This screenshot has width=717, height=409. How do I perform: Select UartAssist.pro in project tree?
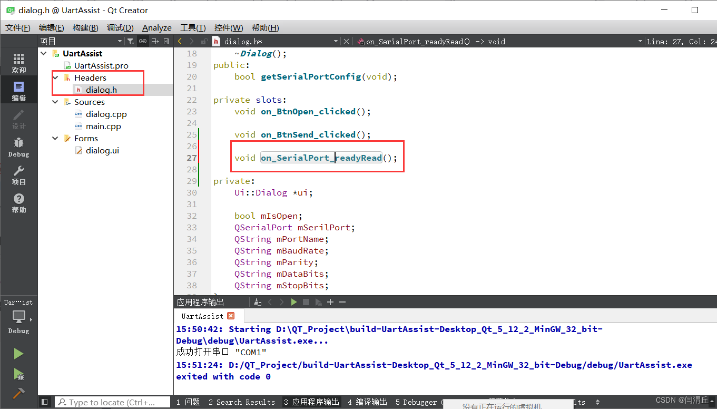pyautogui.click(x=101, y=65)
